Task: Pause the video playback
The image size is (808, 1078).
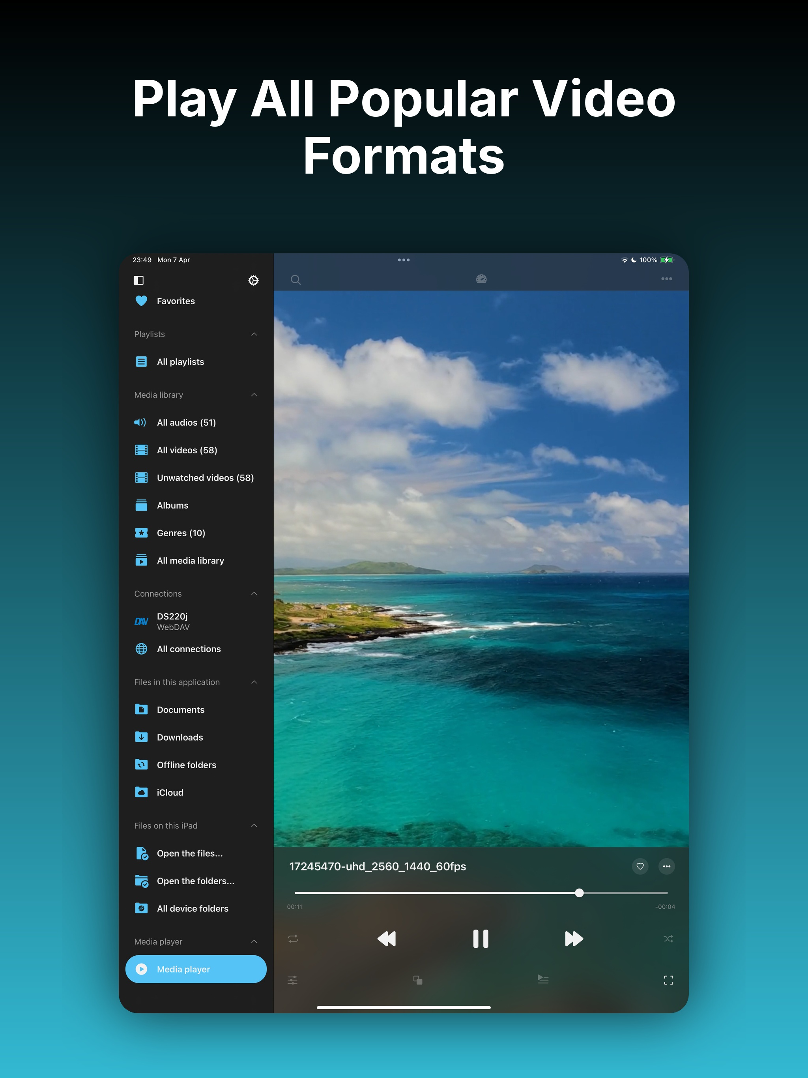Action: tap(481, 939)
